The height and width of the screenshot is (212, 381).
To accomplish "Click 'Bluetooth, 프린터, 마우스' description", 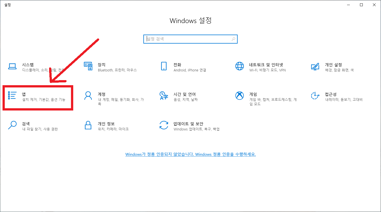I will click(117, 70).
